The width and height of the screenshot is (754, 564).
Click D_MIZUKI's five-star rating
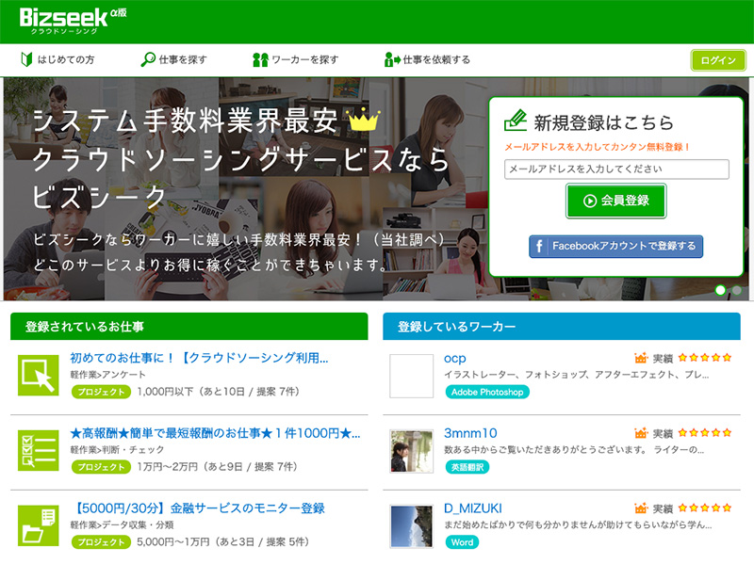point(705,508)
